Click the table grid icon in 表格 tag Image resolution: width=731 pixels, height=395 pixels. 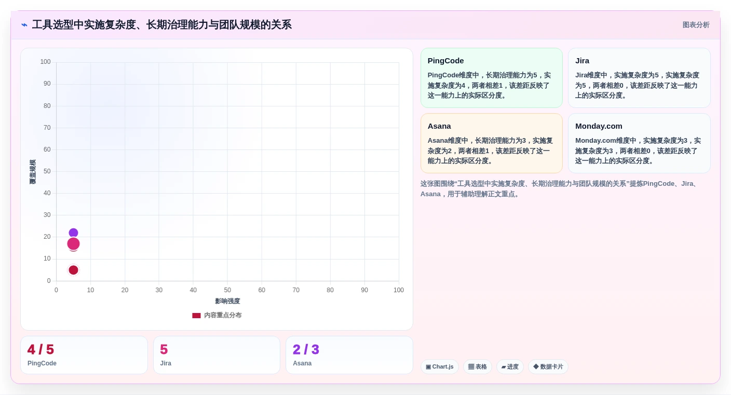[471, 367]
